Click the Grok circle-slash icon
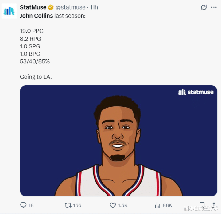This screenshot has width=221, height=214. tap(204, 7)
